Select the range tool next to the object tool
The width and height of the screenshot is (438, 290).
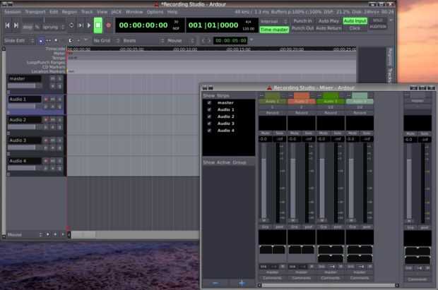tap(48, 41)
